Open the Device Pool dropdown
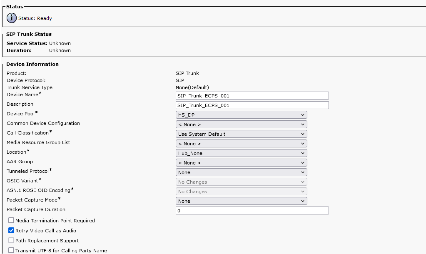This screenshot has height=254, width=426. (x=241, y=115)
